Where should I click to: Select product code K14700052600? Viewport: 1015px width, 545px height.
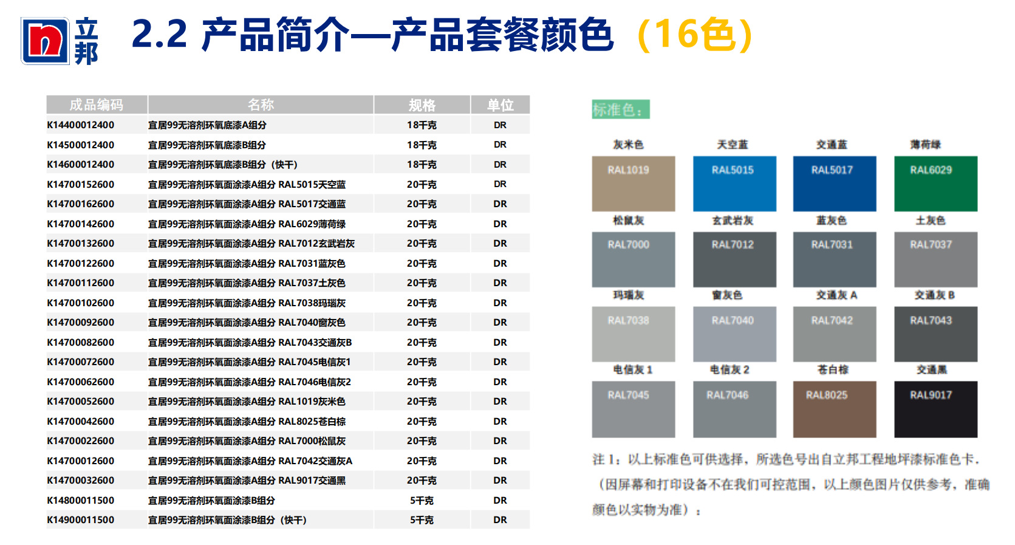tap(81, 402)
